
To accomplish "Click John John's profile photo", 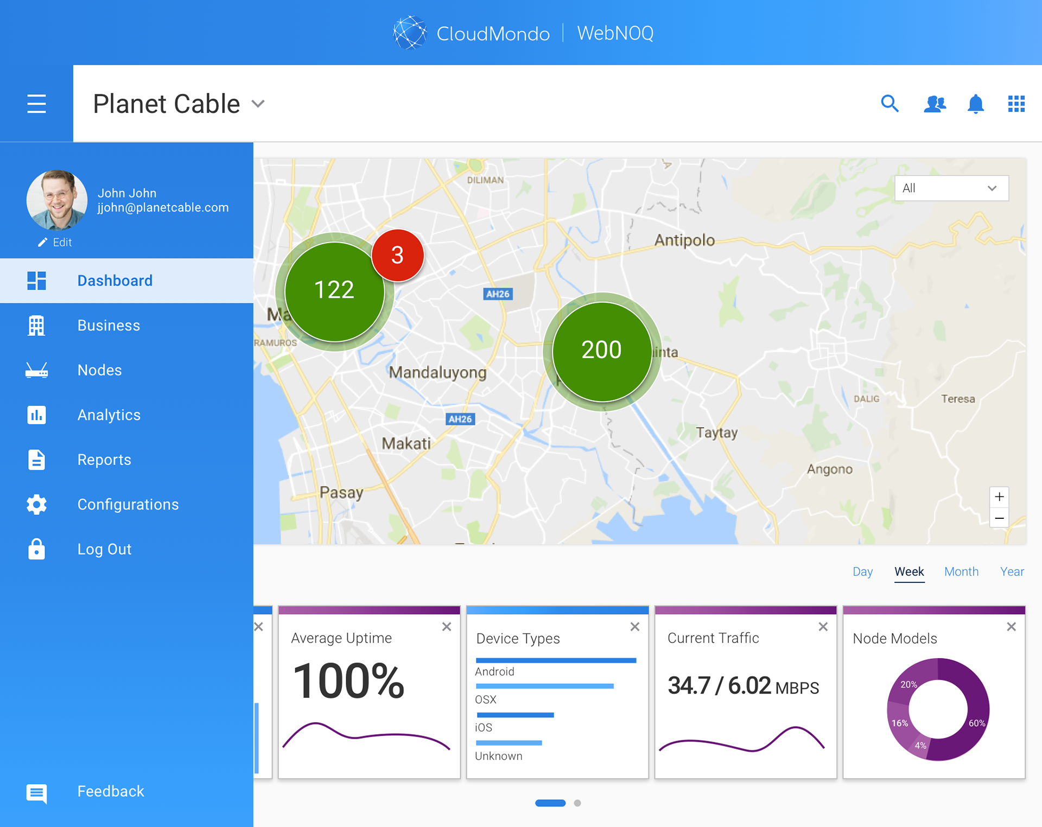I will point(57,200).
